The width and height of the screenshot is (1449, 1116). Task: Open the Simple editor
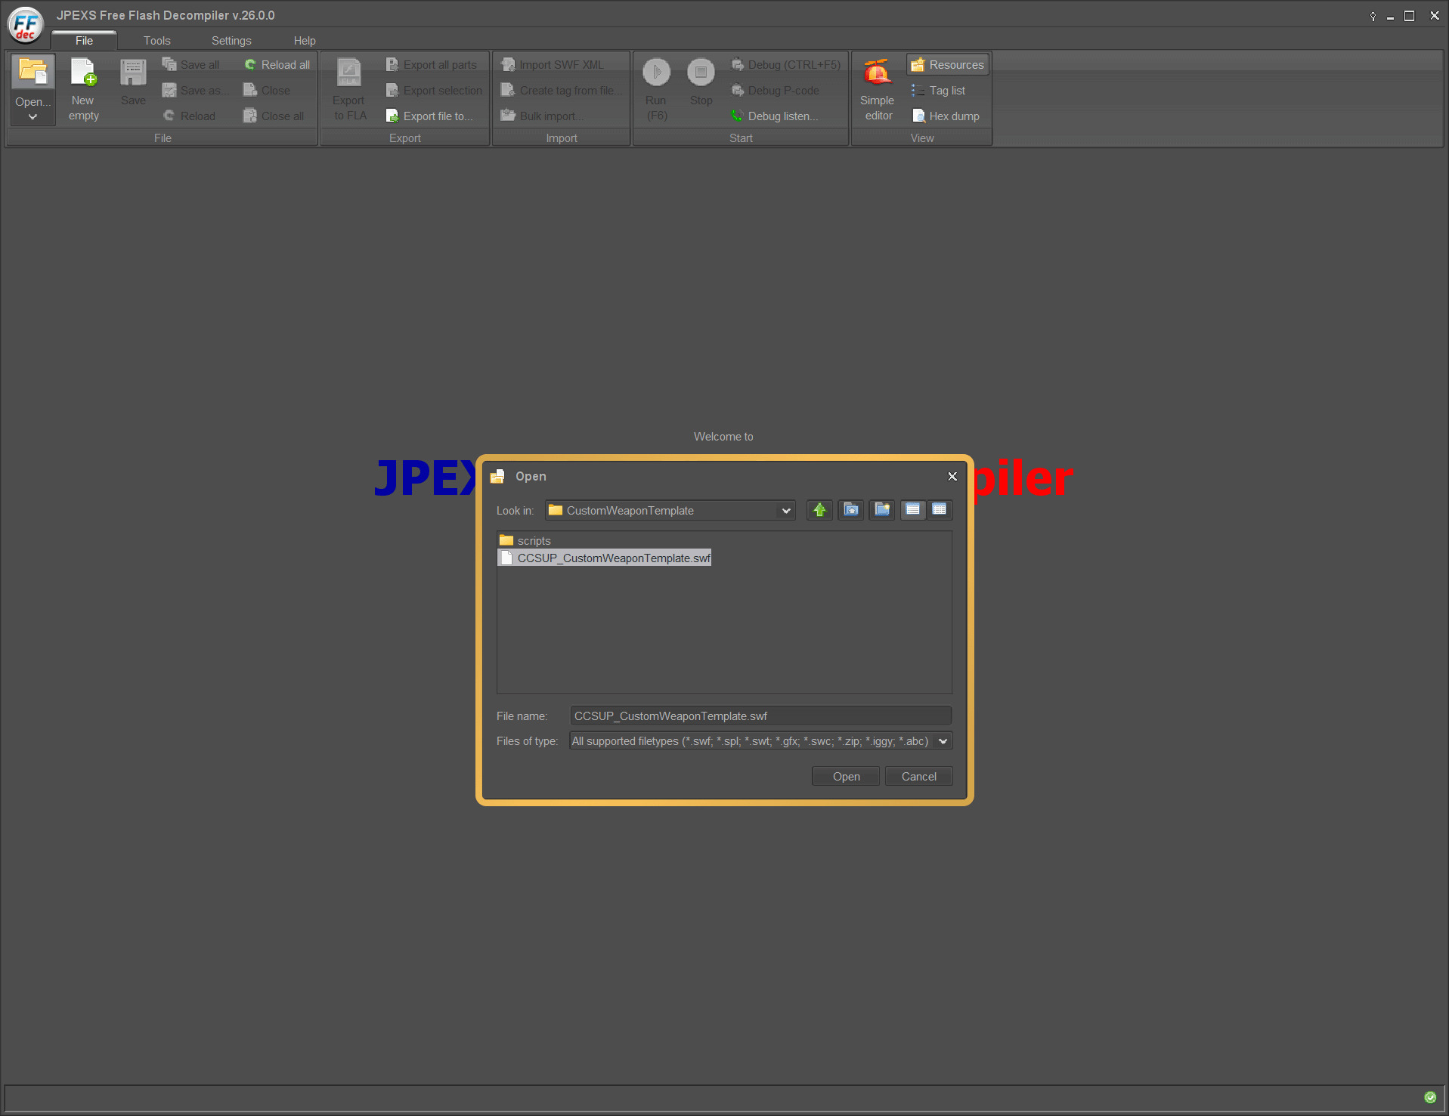click(x=878, y=89)
